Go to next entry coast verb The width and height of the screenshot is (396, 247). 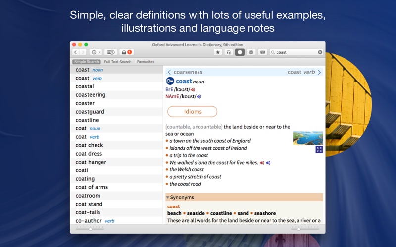pos(301,72)
